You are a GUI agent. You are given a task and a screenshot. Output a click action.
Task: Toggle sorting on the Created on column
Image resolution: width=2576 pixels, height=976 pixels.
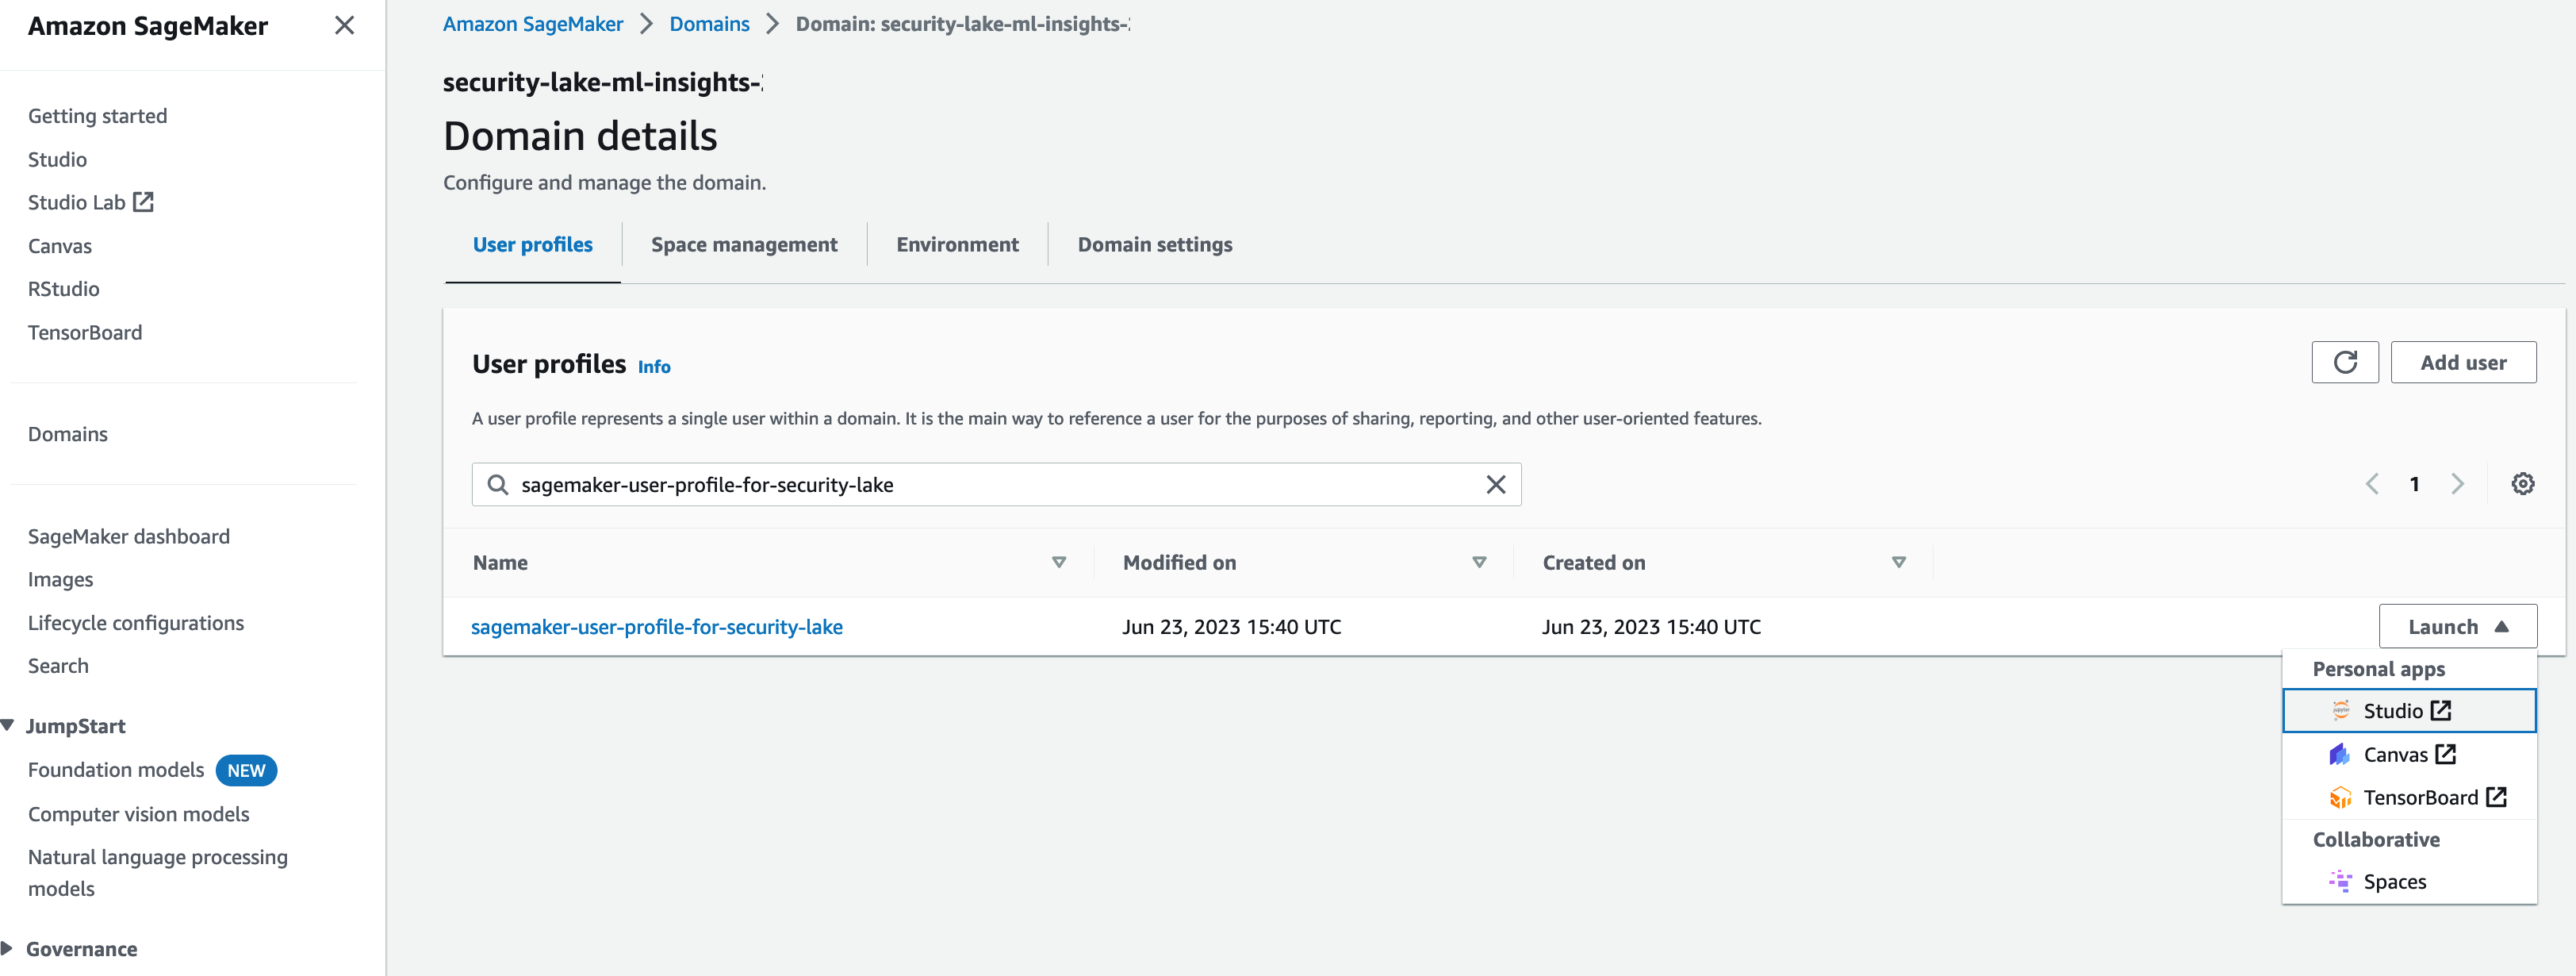(1898, 562)
